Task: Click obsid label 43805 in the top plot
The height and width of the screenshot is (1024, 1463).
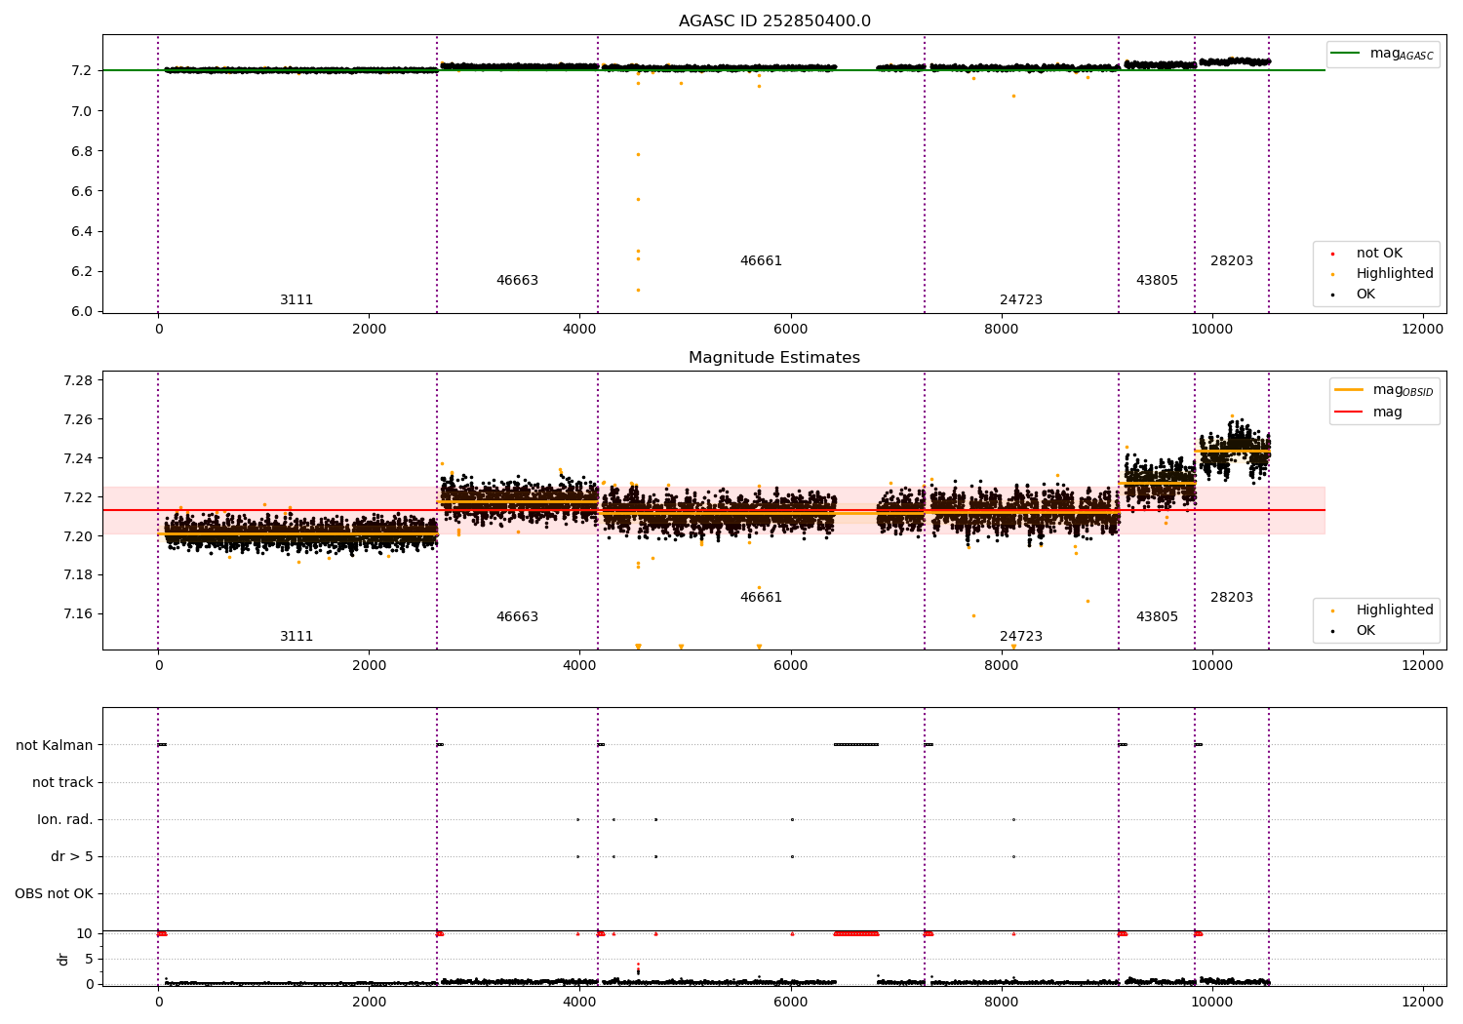Action: (1157, 281)
